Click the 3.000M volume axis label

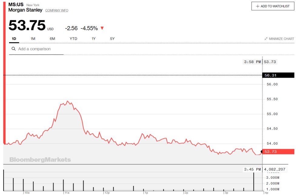coord(273,178)
